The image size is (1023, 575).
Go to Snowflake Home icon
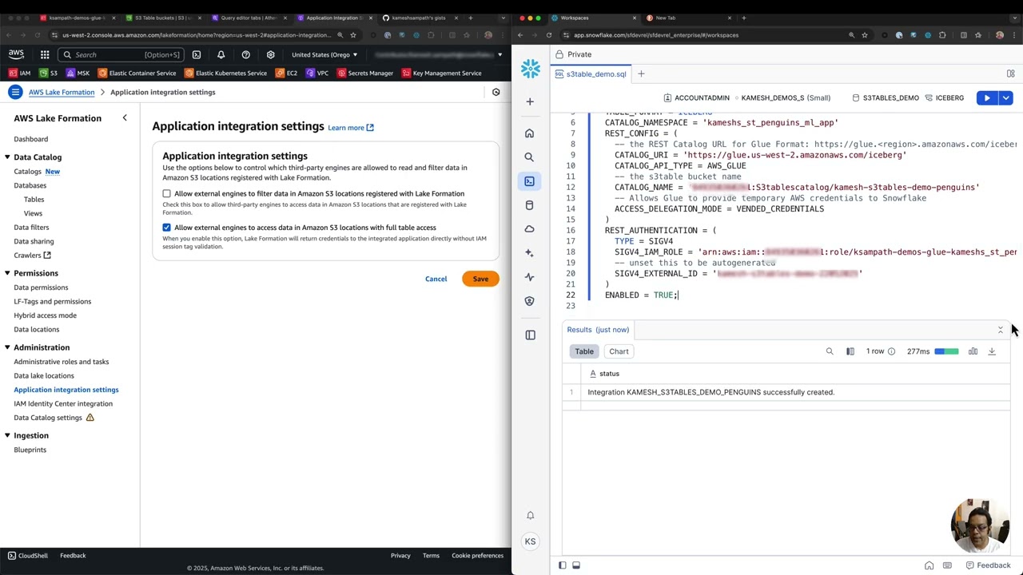(529, 133)
